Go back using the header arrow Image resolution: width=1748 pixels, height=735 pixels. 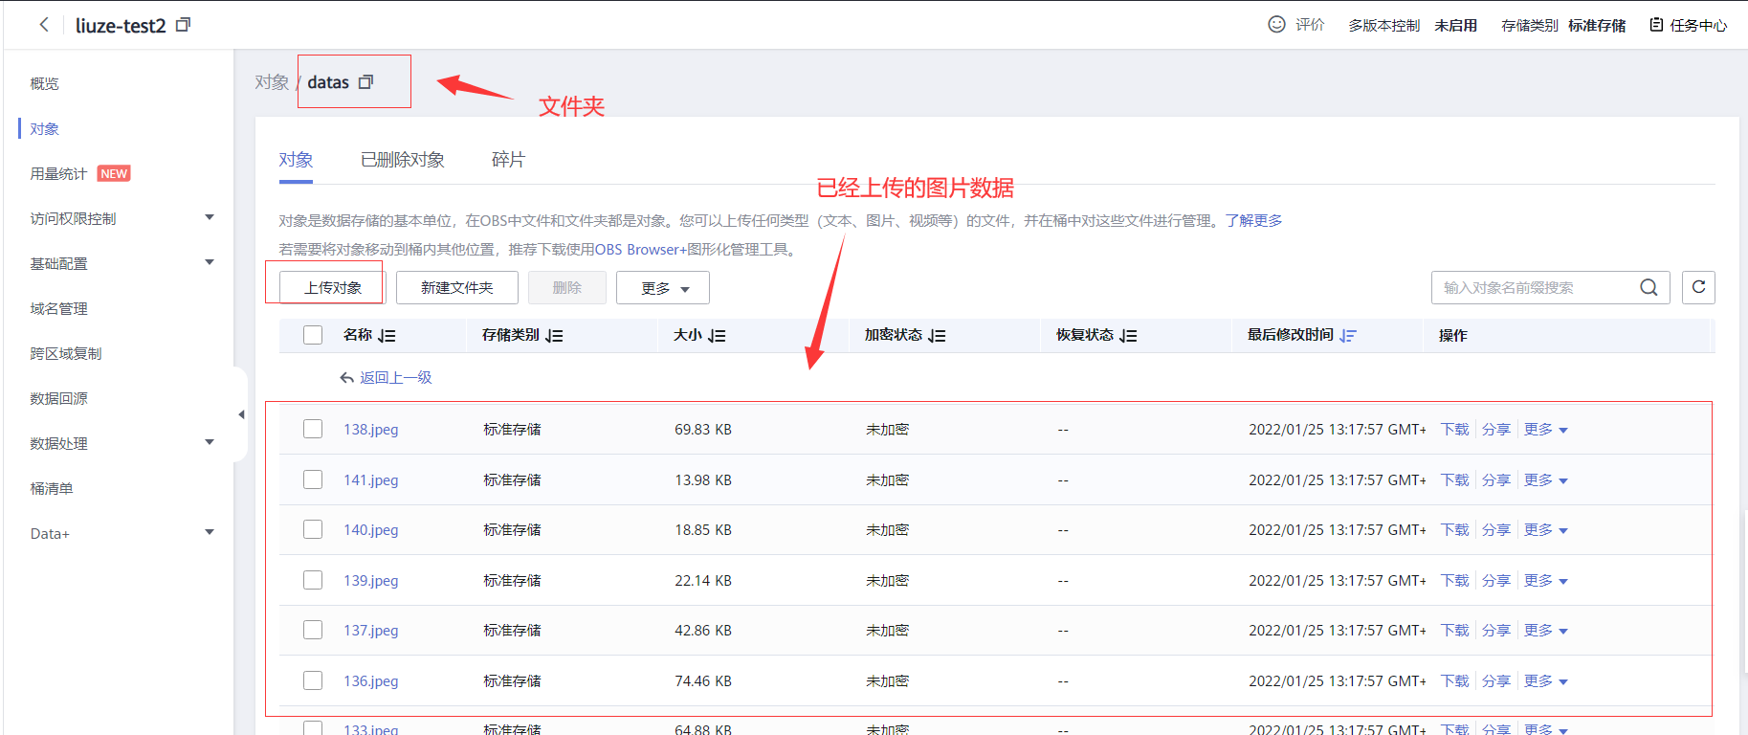[x=44, y=25]
